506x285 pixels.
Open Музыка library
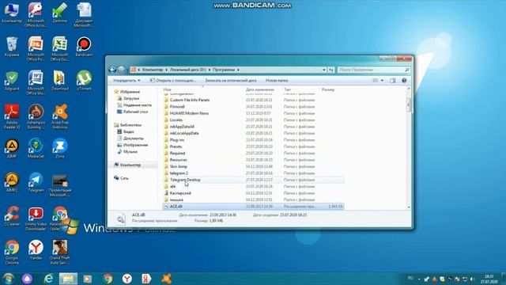tap(130, 151)
